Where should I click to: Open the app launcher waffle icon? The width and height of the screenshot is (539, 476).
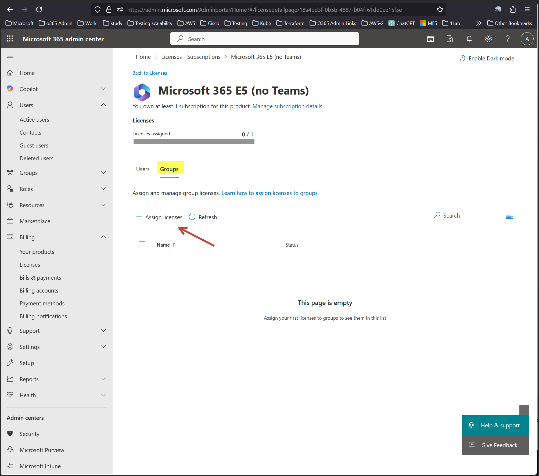point(10,39)
